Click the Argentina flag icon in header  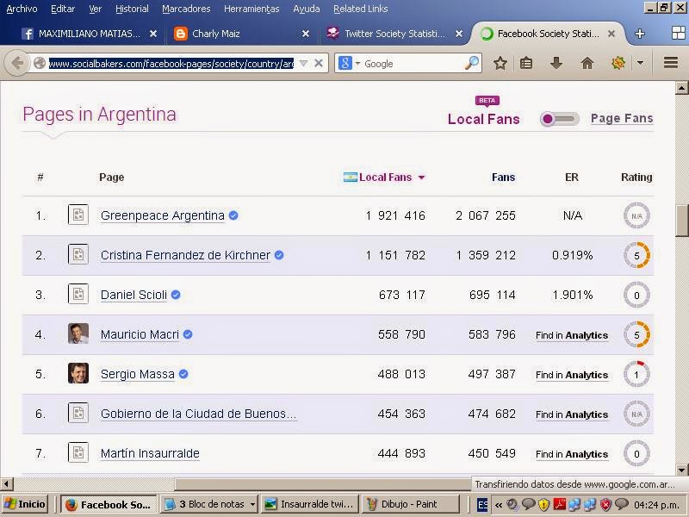[350, 178]
